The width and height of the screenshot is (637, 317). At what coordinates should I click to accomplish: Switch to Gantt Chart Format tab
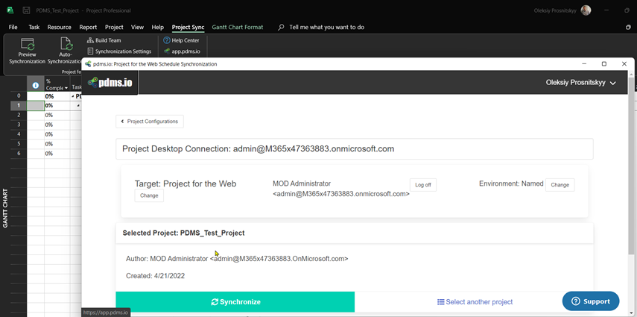(x=238, y=28)
